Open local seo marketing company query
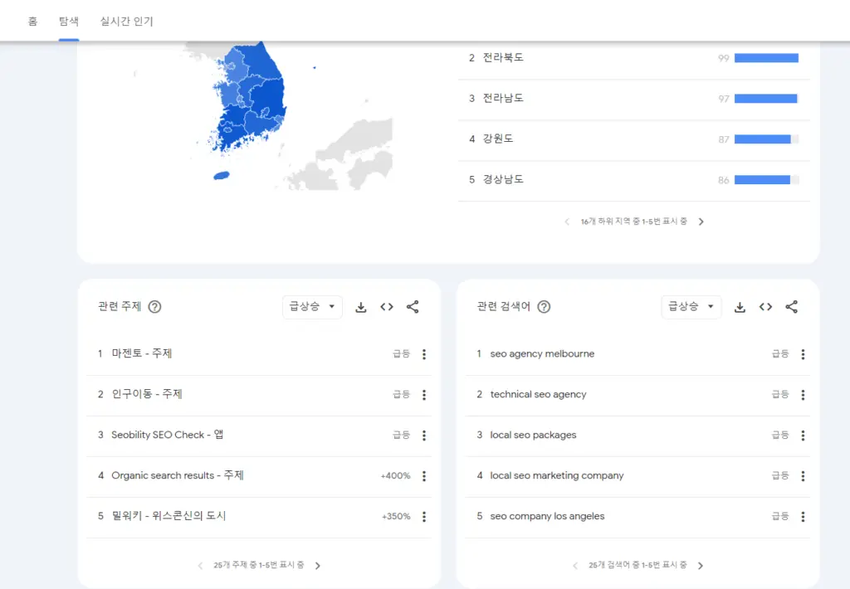This screenshot has height=589, width=850. coord(557,475)
